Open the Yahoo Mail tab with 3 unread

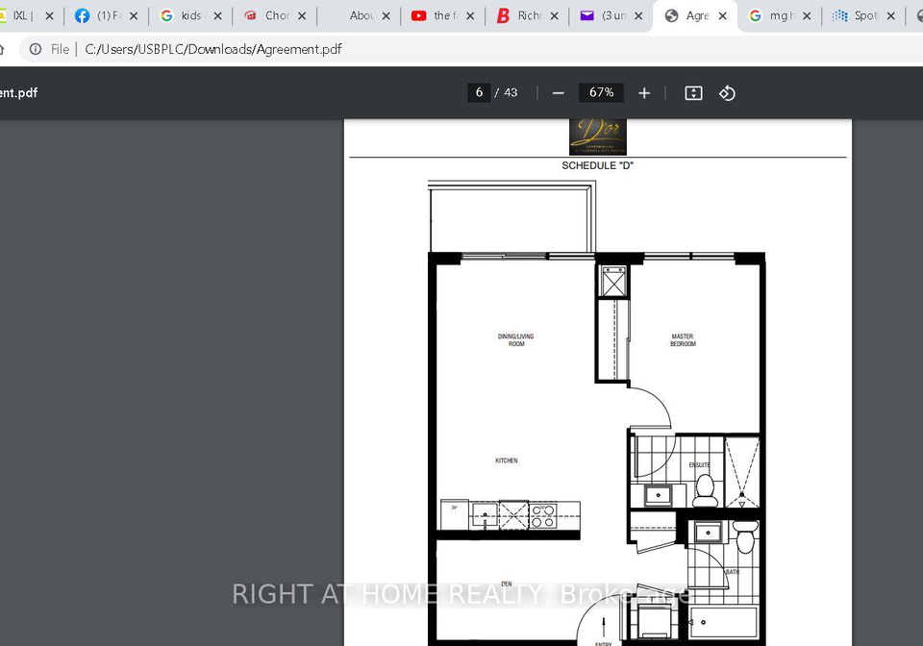coord(605,16)
